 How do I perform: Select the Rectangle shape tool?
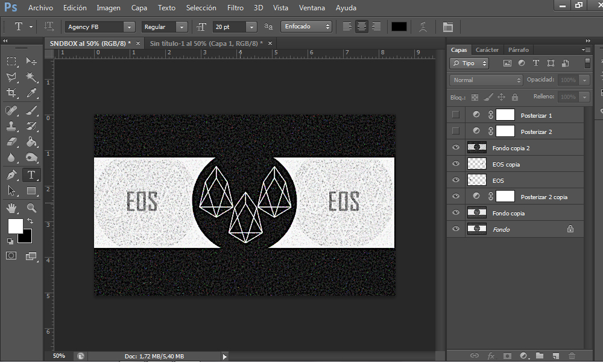pyautogui.click(x=31, y=191)
